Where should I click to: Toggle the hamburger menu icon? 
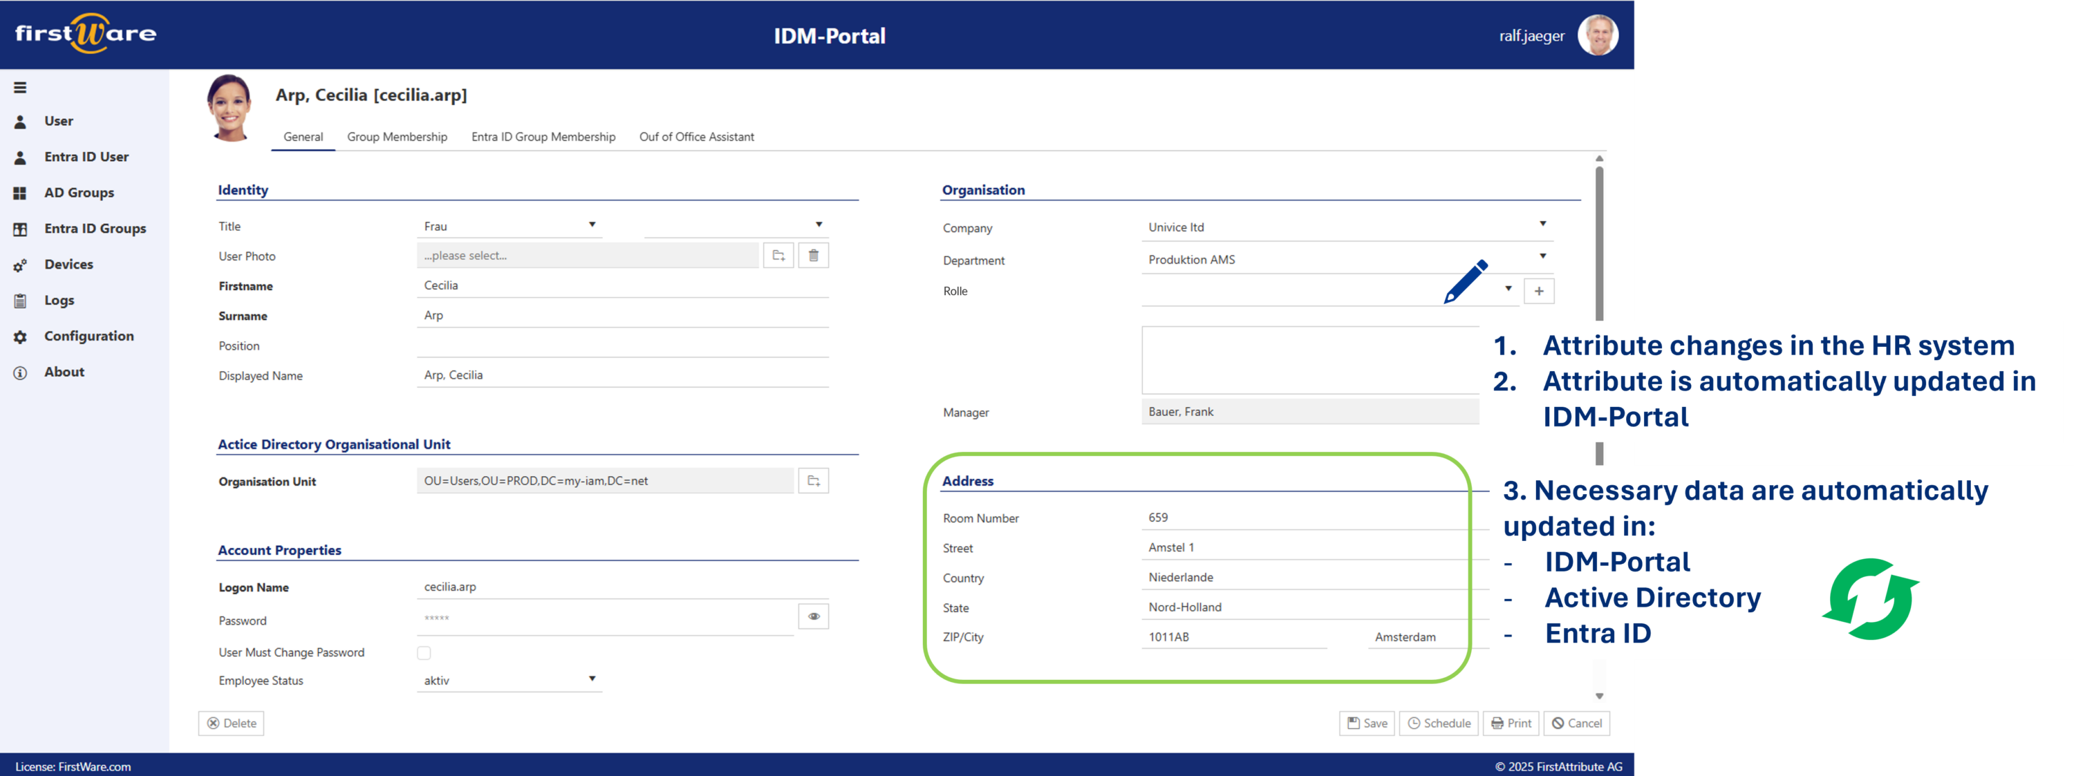20,87
